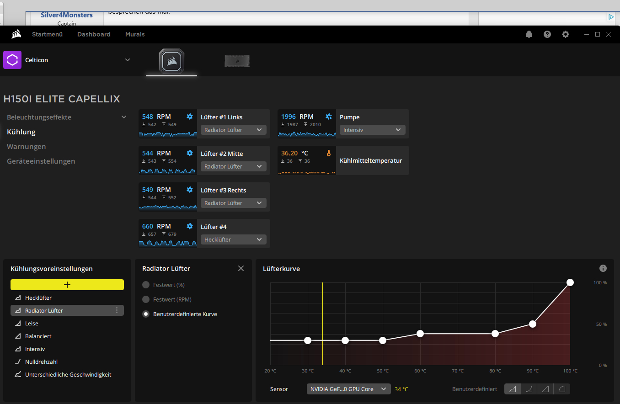Click the fan curve point at 80 °C
The image size is (620, 404).
(495, 334)
